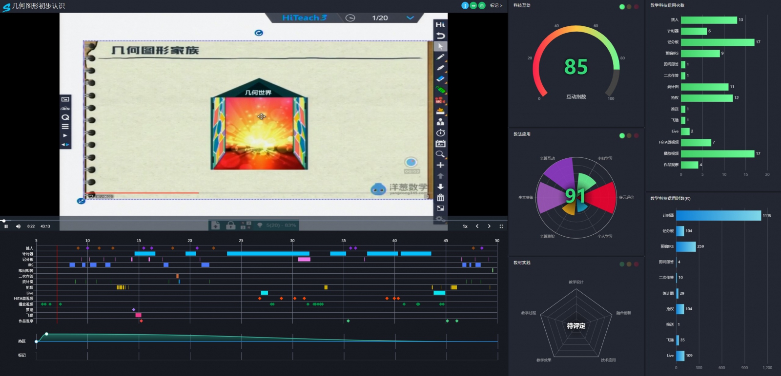Click the 飞递 pink block on the timeline
The image size is (781, 376).
pyautogui.click(x=138, y=315)
